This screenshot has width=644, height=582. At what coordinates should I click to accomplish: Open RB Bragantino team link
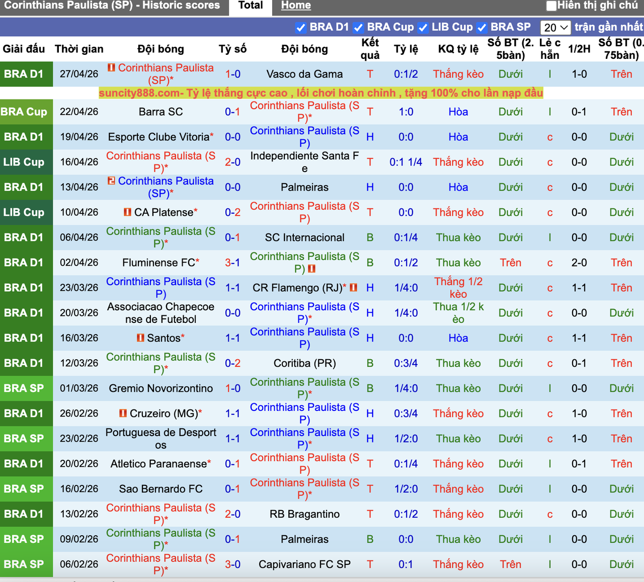pos(304,514)
